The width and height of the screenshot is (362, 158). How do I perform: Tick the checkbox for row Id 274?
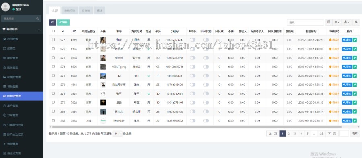[x=53, y=67]
